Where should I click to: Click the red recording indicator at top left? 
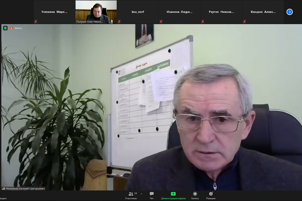pyautogui.click(x=12, y=28)
